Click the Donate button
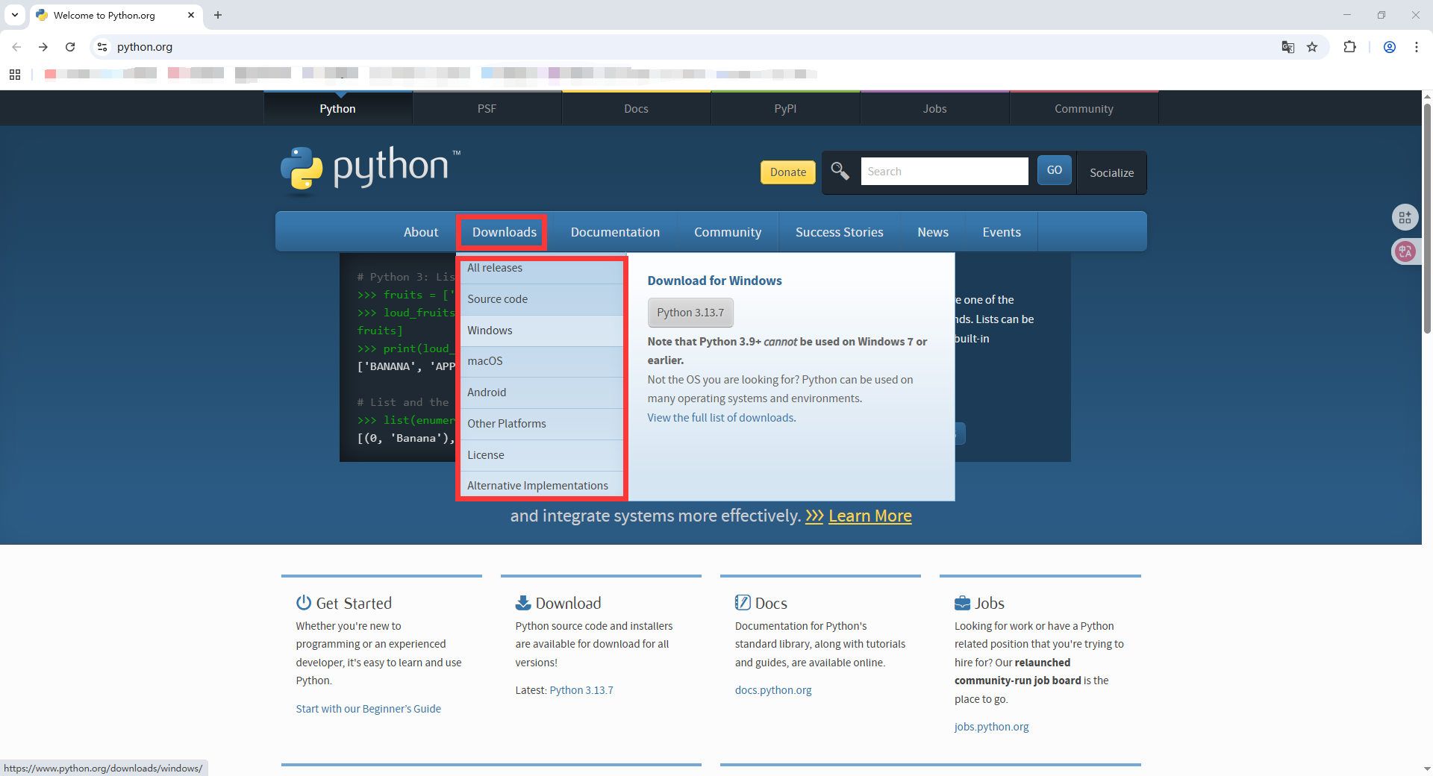1433x776 pixels. point(788,172)
